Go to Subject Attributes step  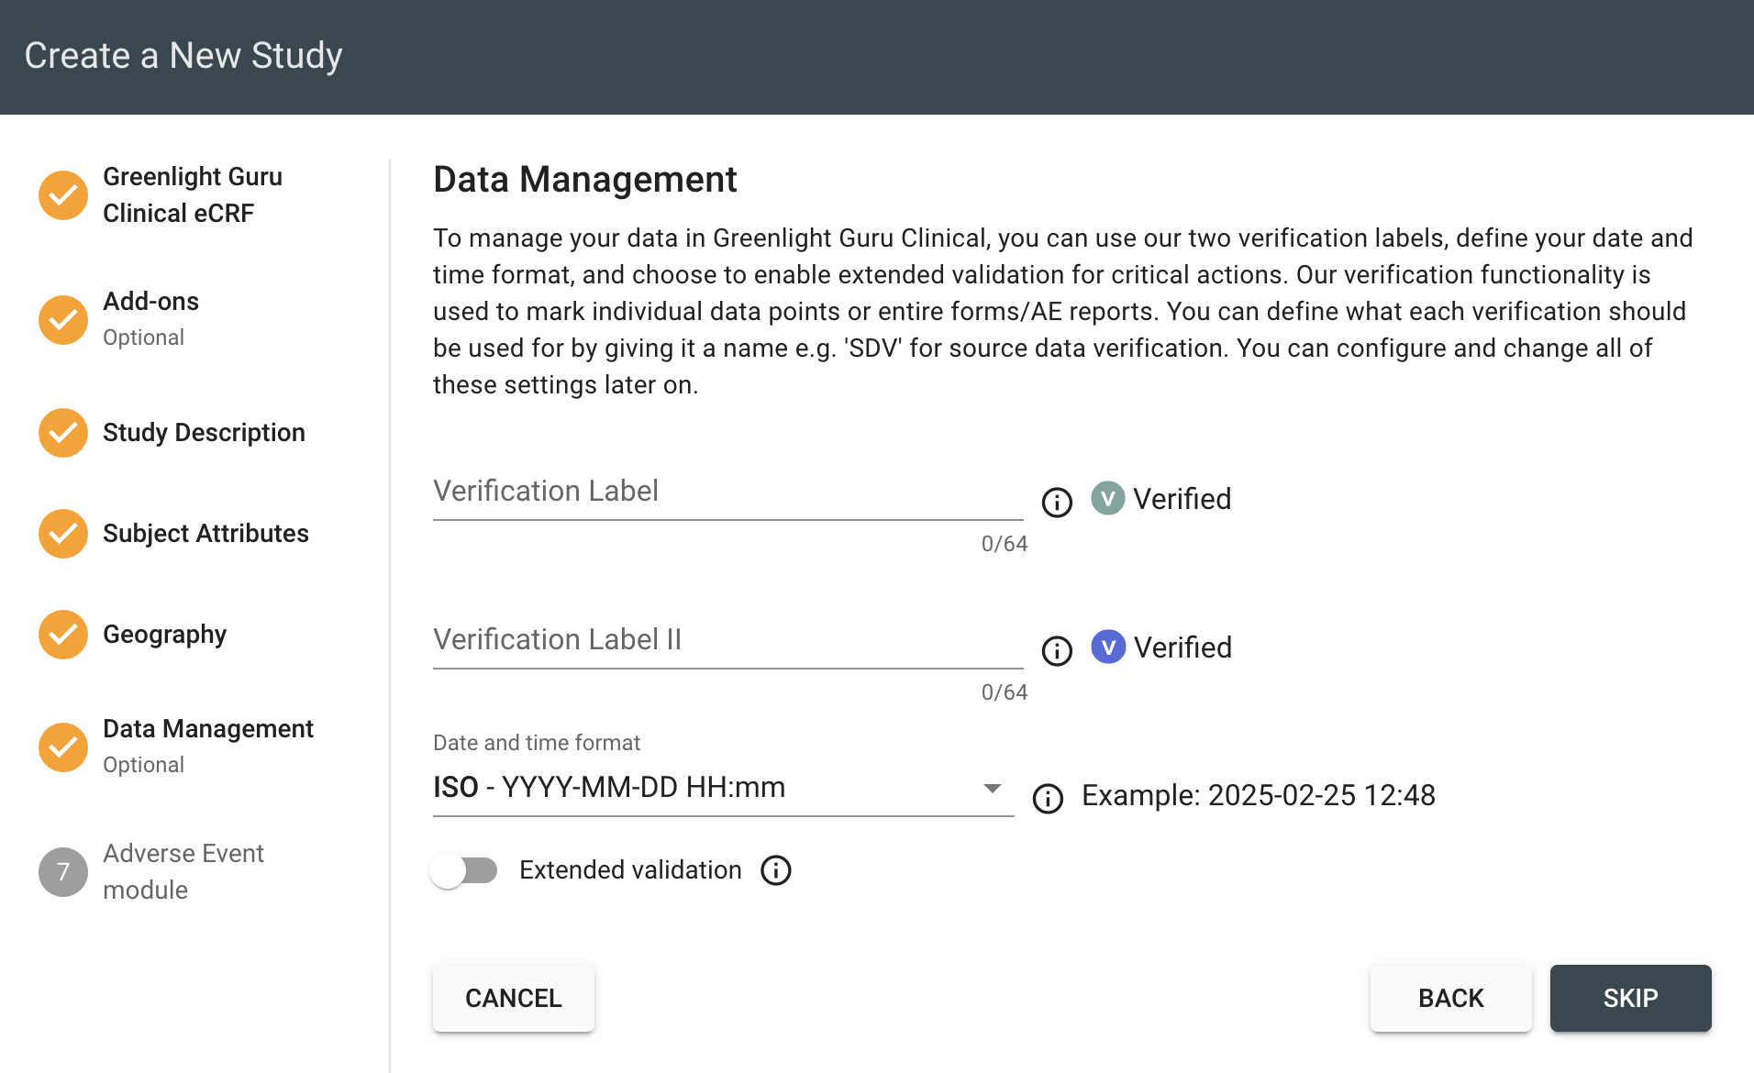[x=205, y=534]
